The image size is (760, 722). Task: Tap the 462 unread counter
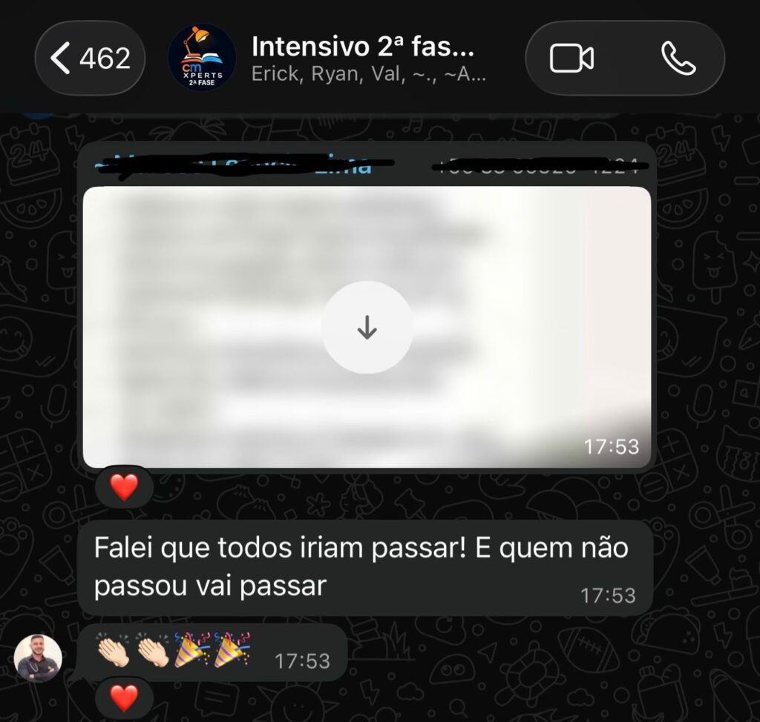pyautogui.click(x=105, y=59)
